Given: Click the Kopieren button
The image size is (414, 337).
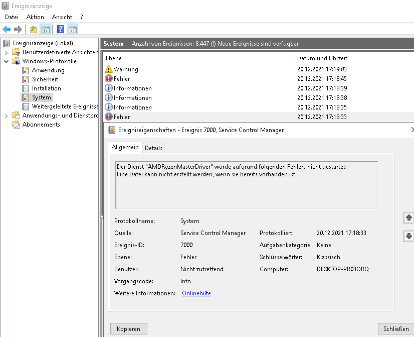Looking at the screenshot, I should (x=129, y=329).
